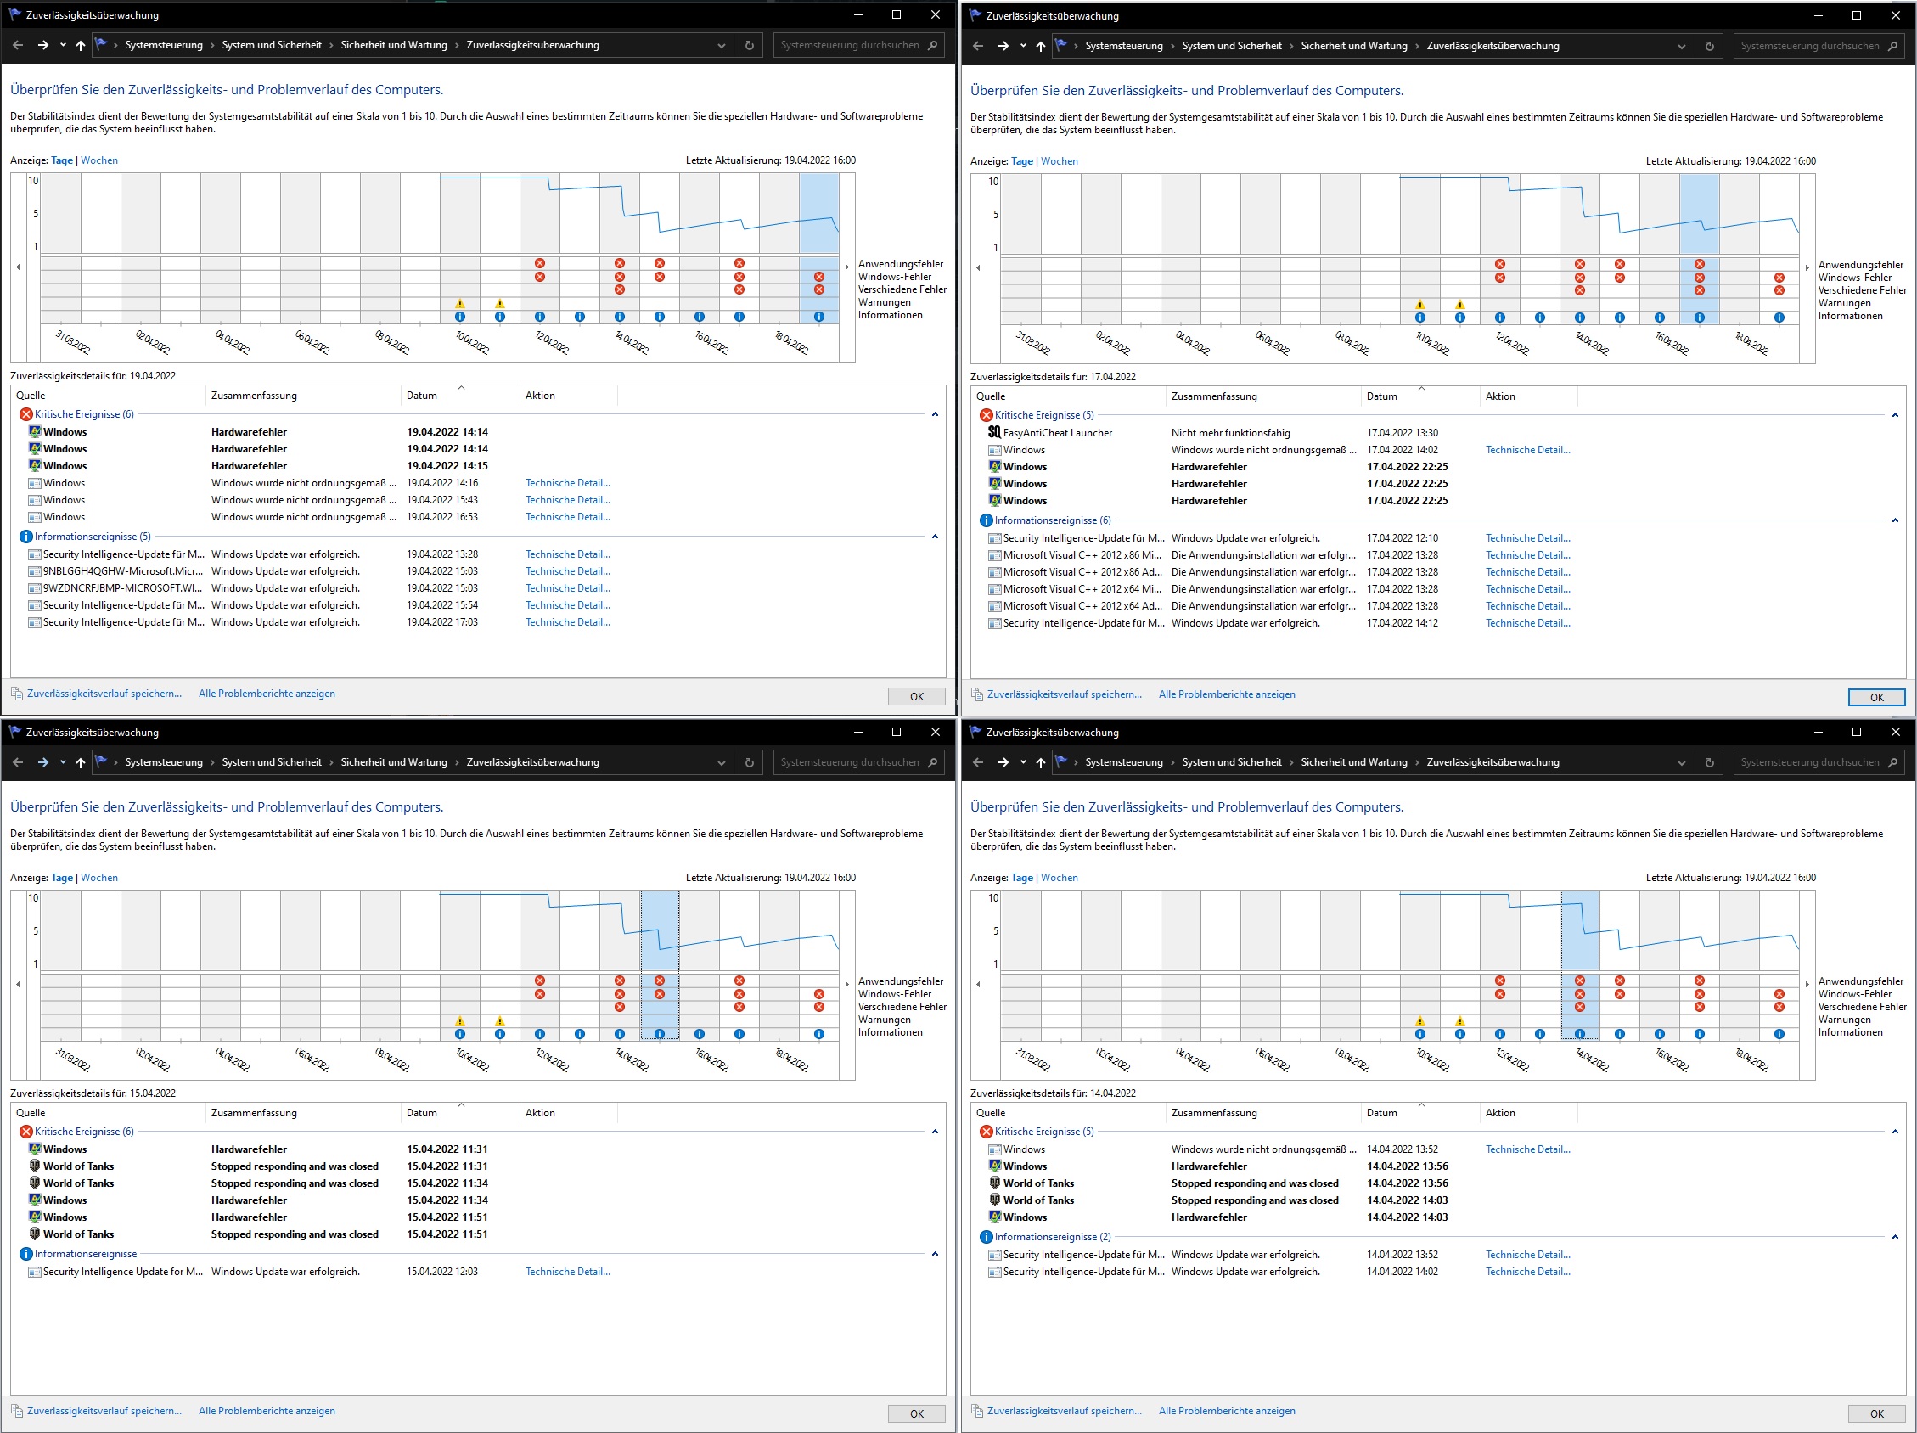Click the EasyAntiCheat Launcher icon in 17.04.2022 window

[x=994, y=432]
